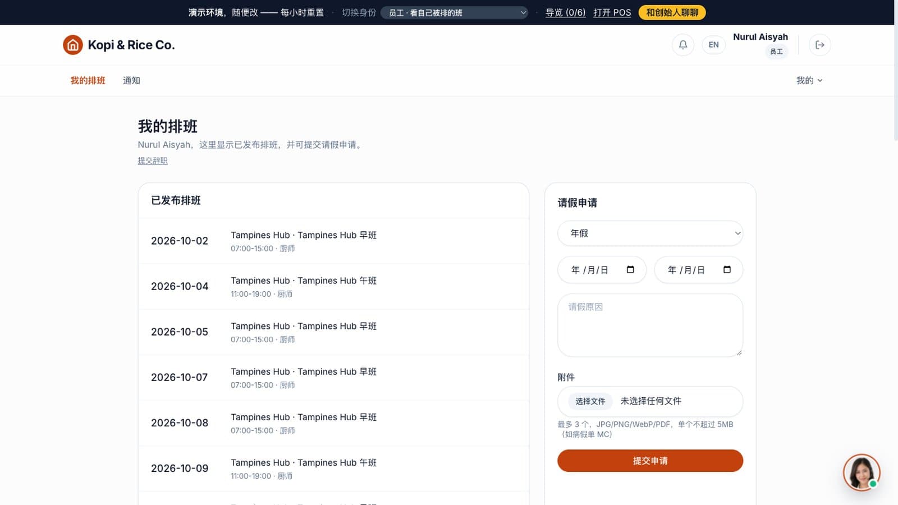
Task: Click the 和创始人聊聊 button
Action: pyautogui.click(x=672, y=12)
